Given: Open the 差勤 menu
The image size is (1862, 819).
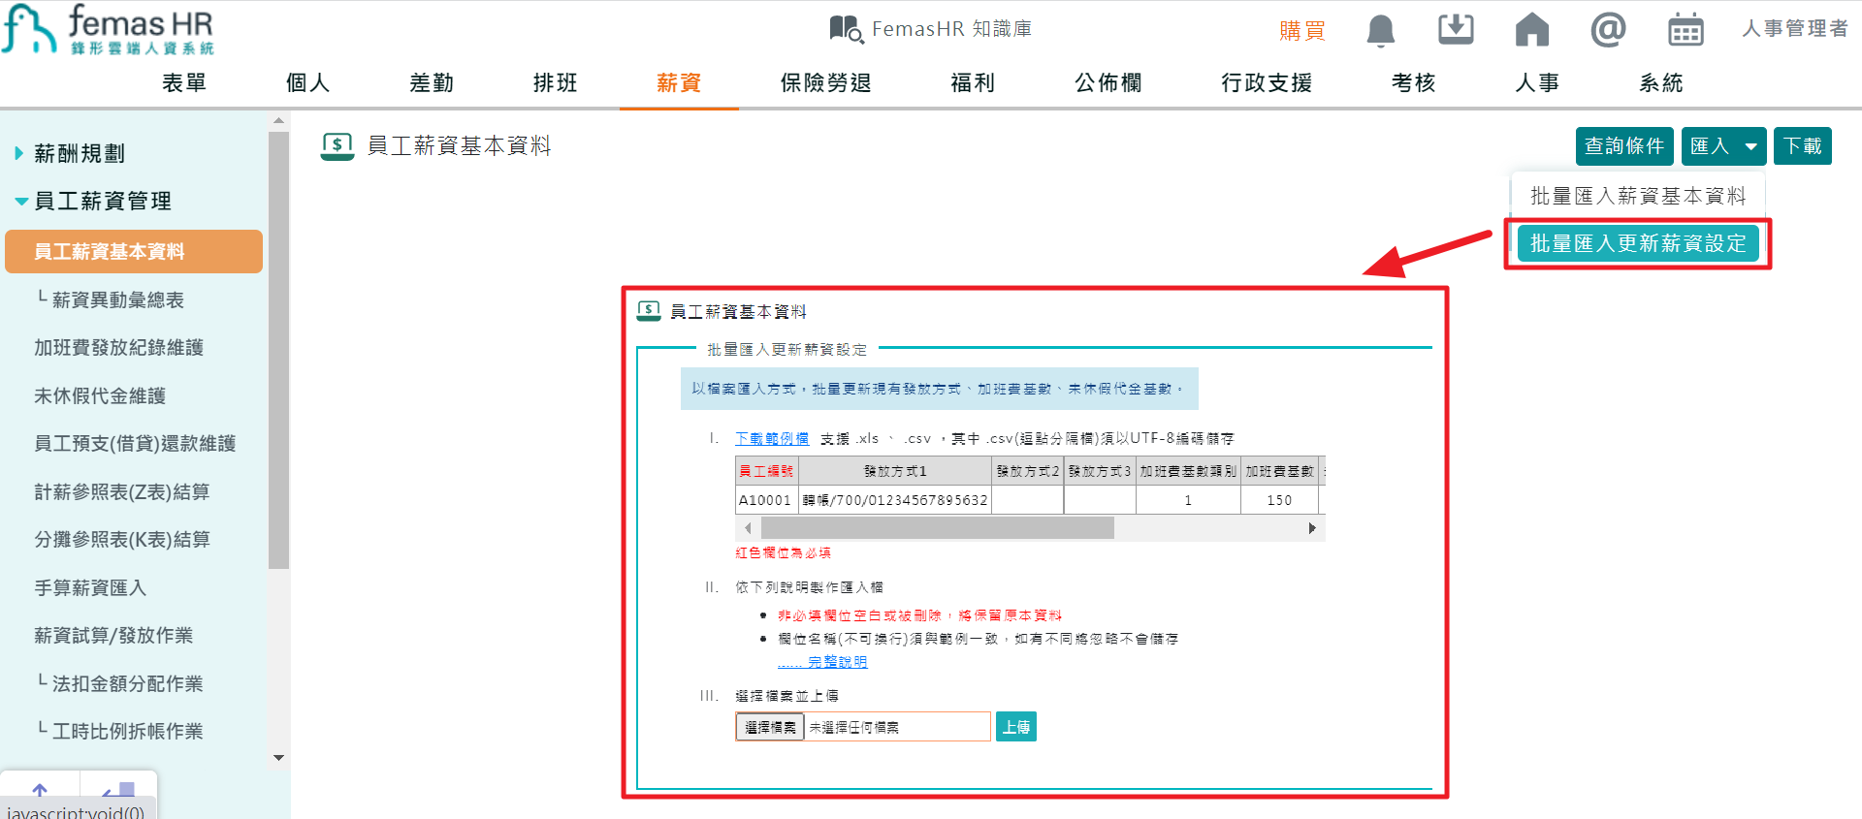Looking at the screenshot, I should point(432,82).
